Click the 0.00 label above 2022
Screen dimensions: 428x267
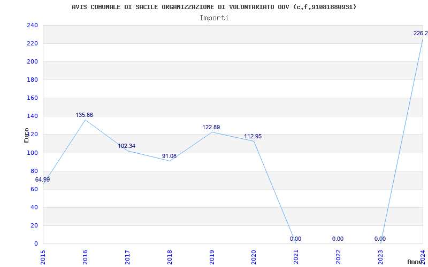(338, 239)
